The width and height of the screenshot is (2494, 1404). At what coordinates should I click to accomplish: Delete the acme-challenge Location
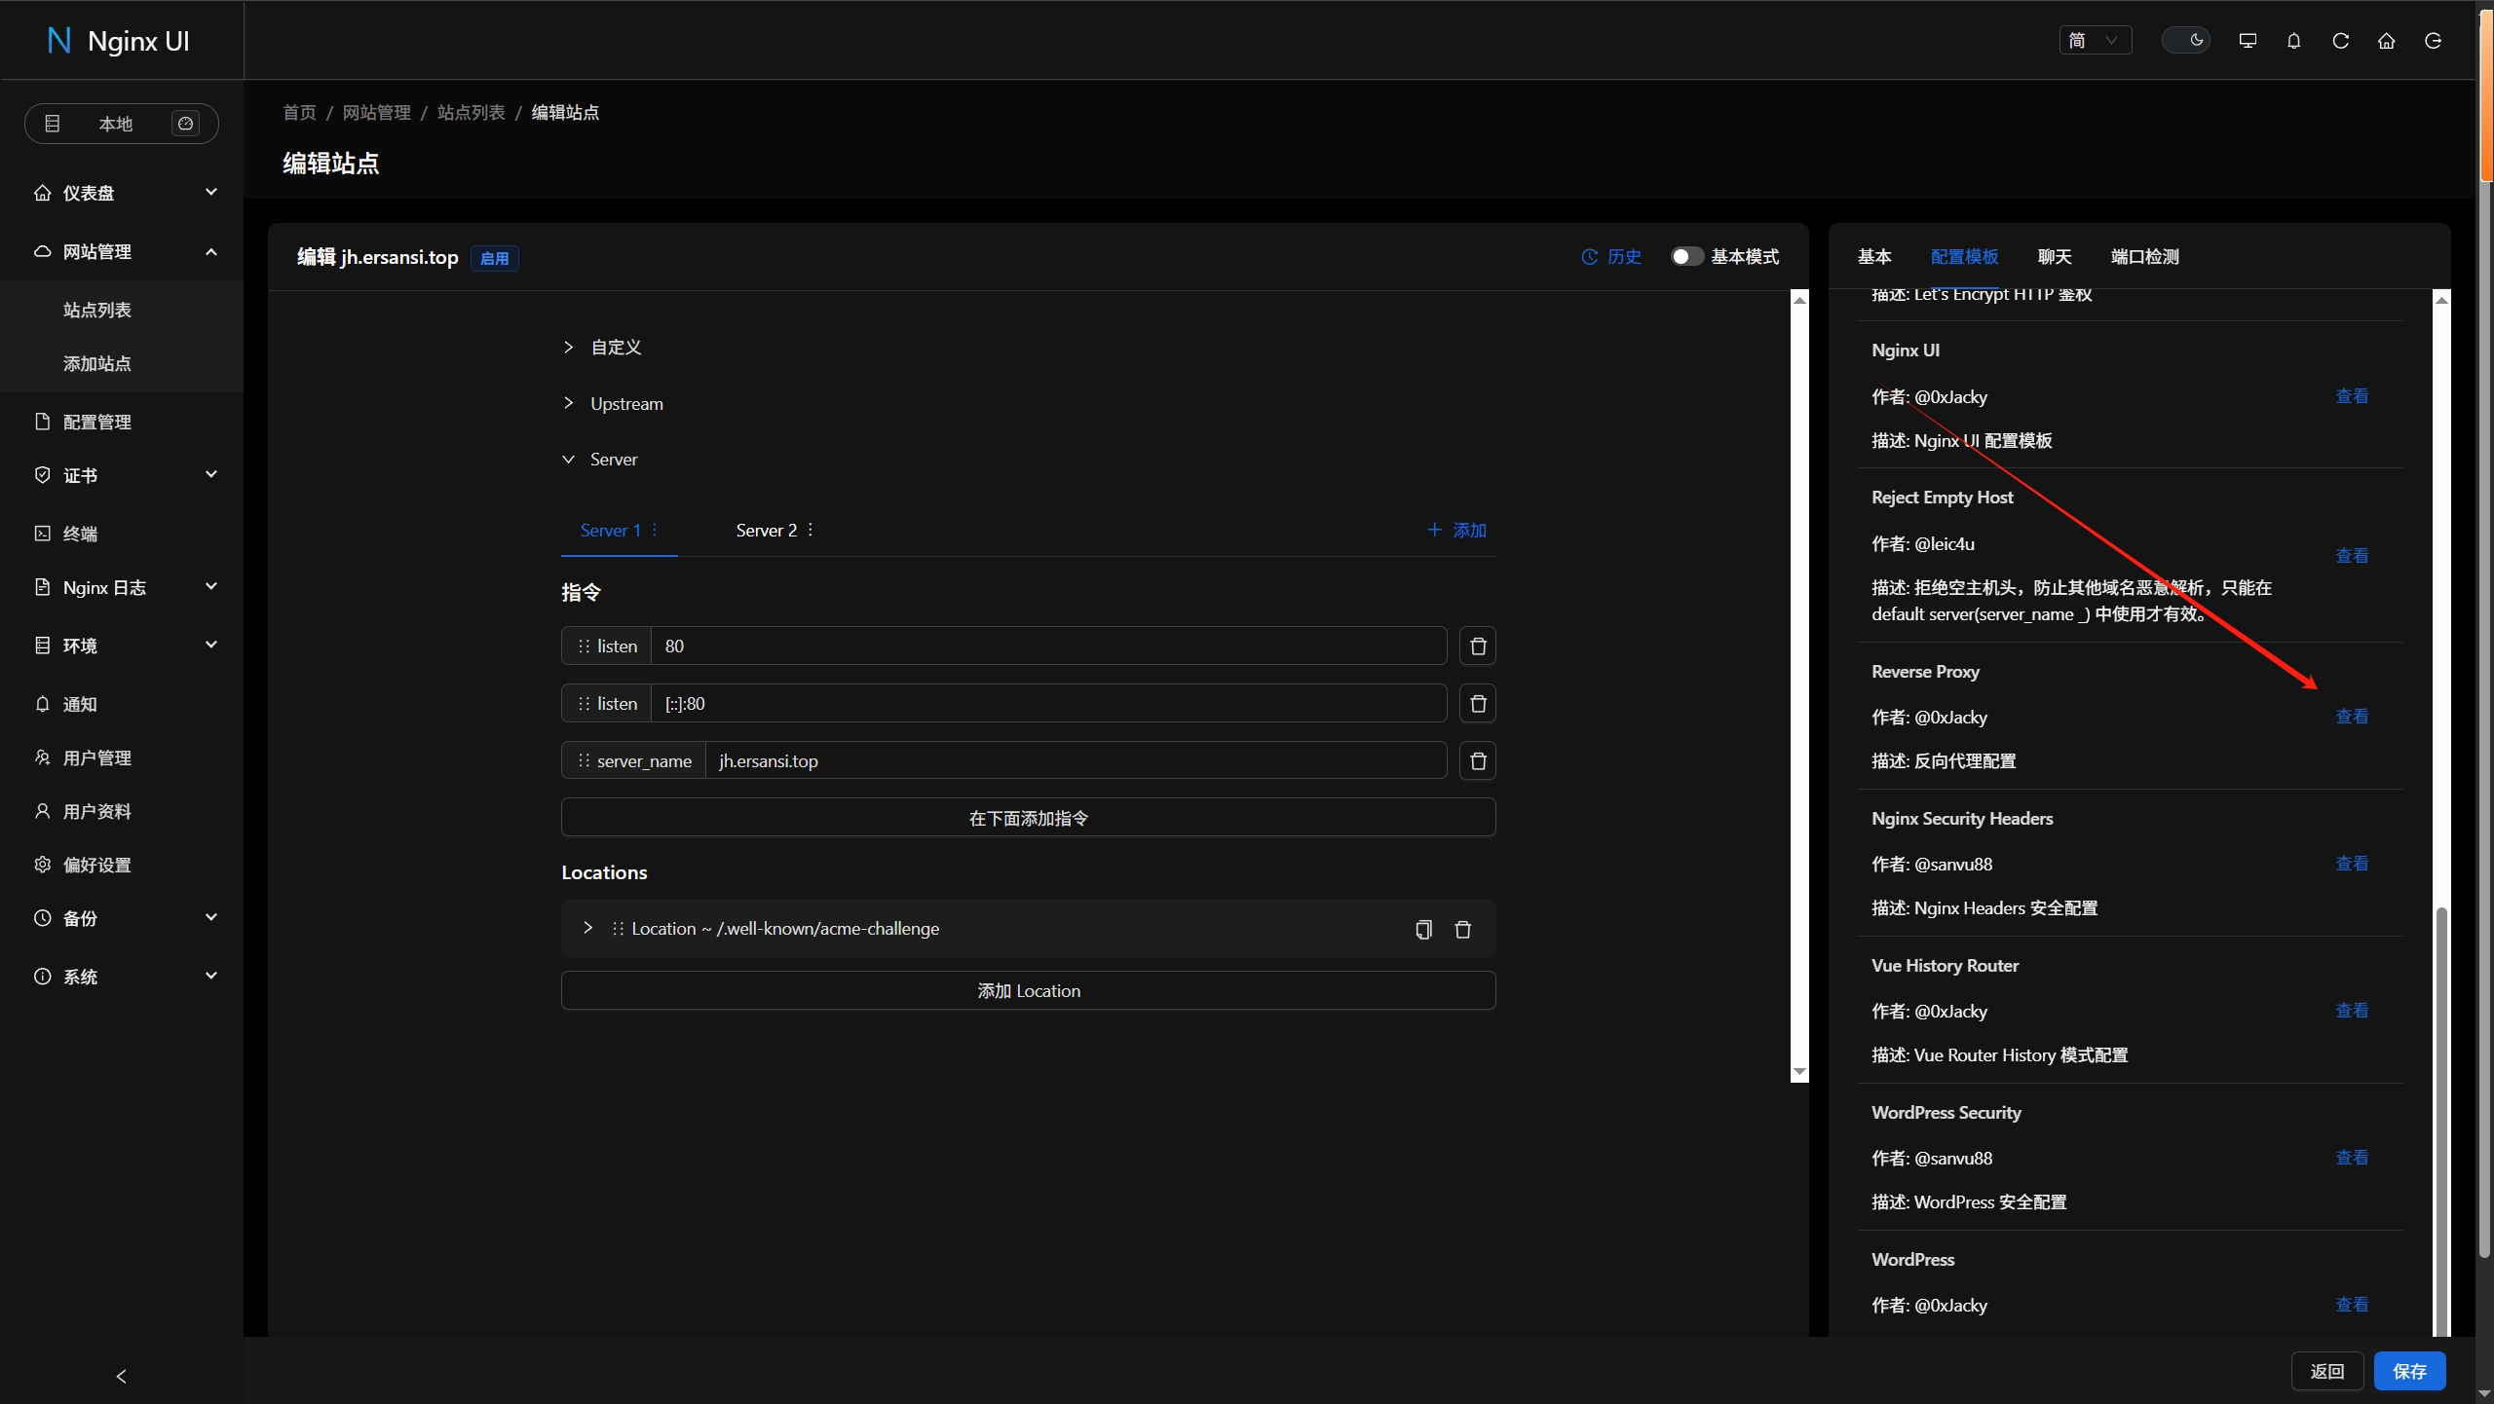coord(1462,929)
